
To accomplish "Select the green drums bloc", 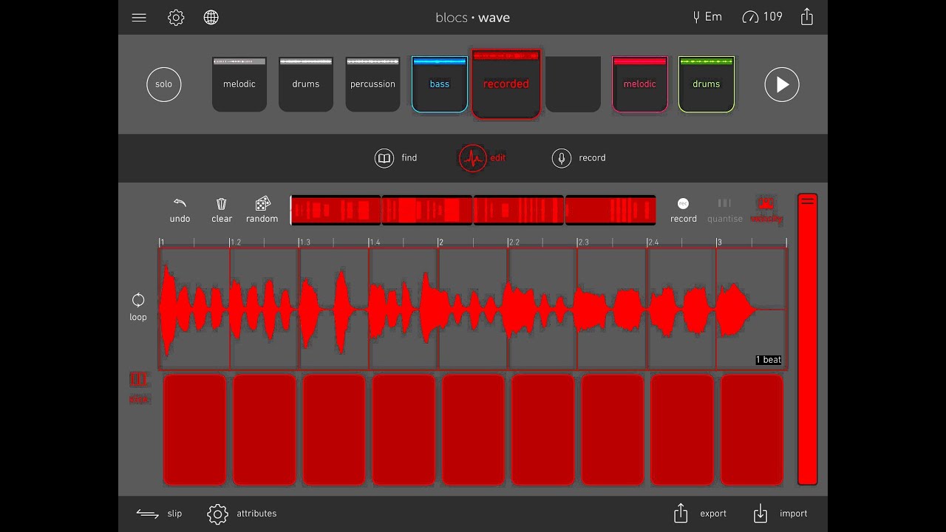I will [707, 84].
